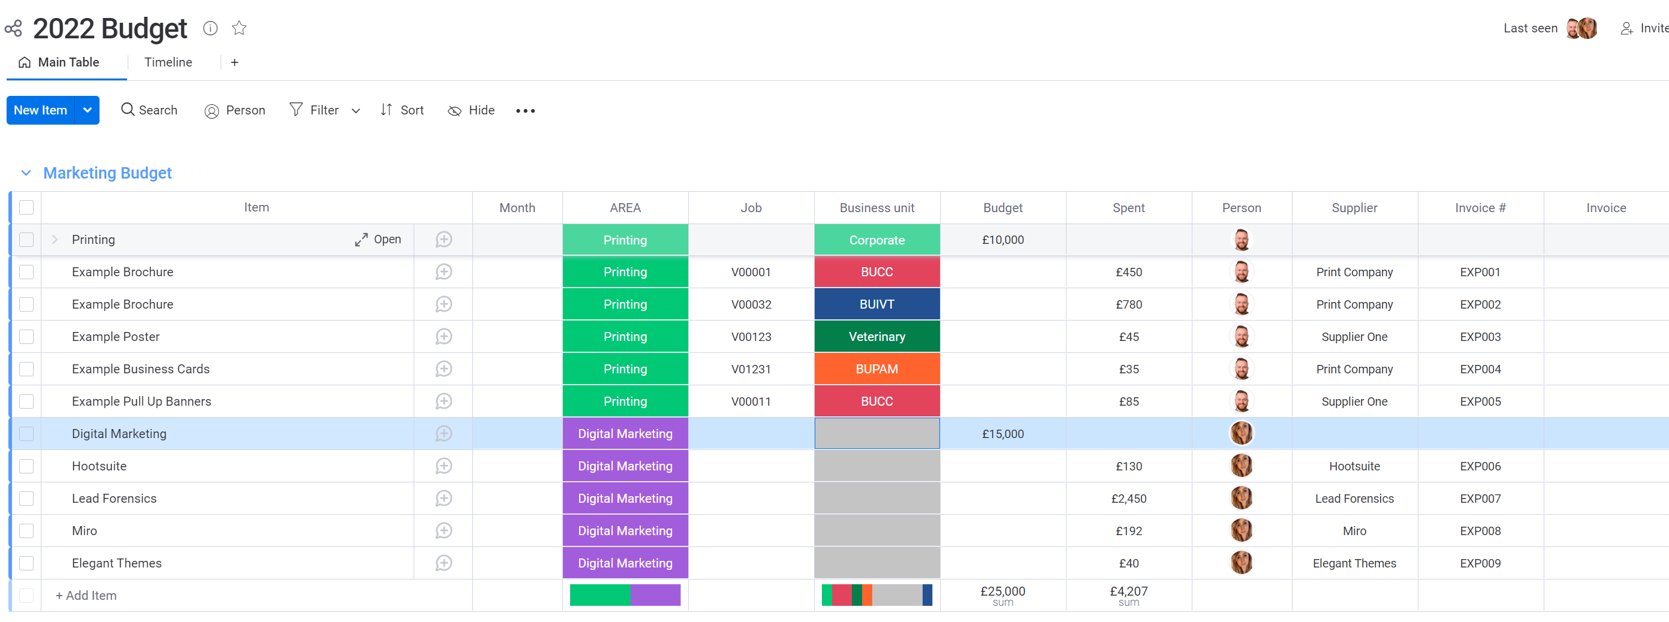This screenshot has height=622, width=1669.
Task: Click person avatar in Miro row
Action: coord(1242,531)
